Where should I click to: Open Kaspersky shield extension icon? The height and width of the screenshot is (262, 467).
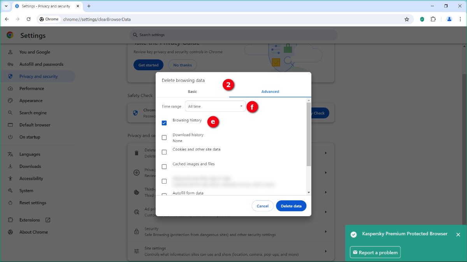click(422, 19)
